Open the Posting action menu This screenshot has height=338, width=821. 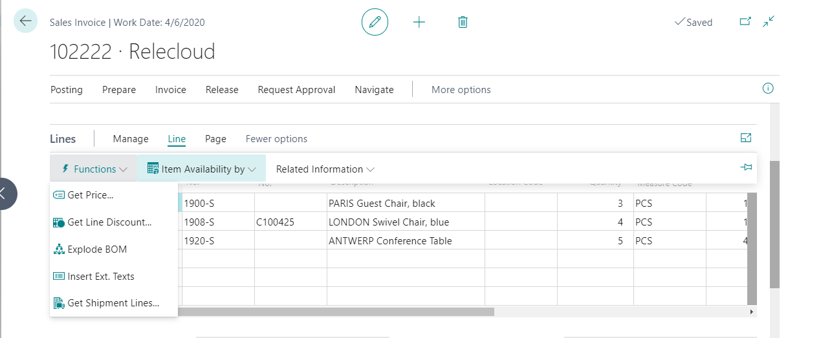[67, 90]
